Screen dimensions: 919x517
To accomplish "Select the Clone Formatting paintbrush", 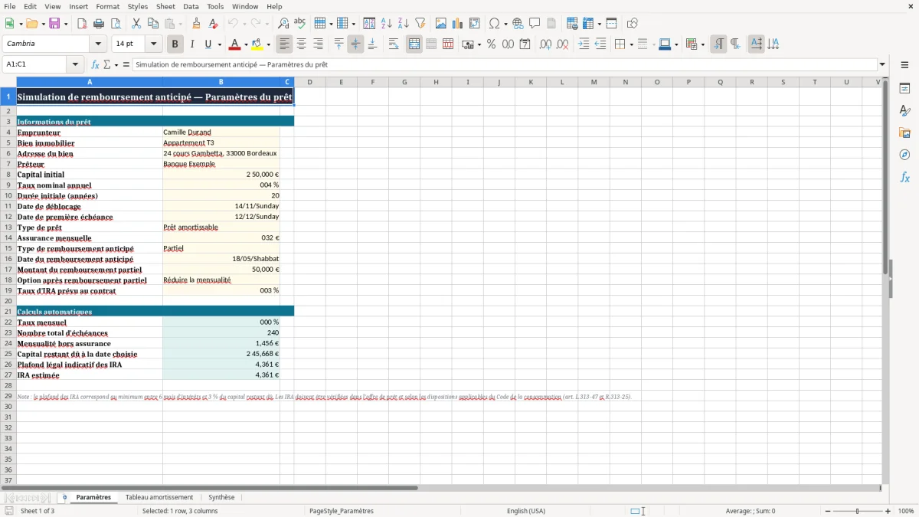I will click(197, 24).
